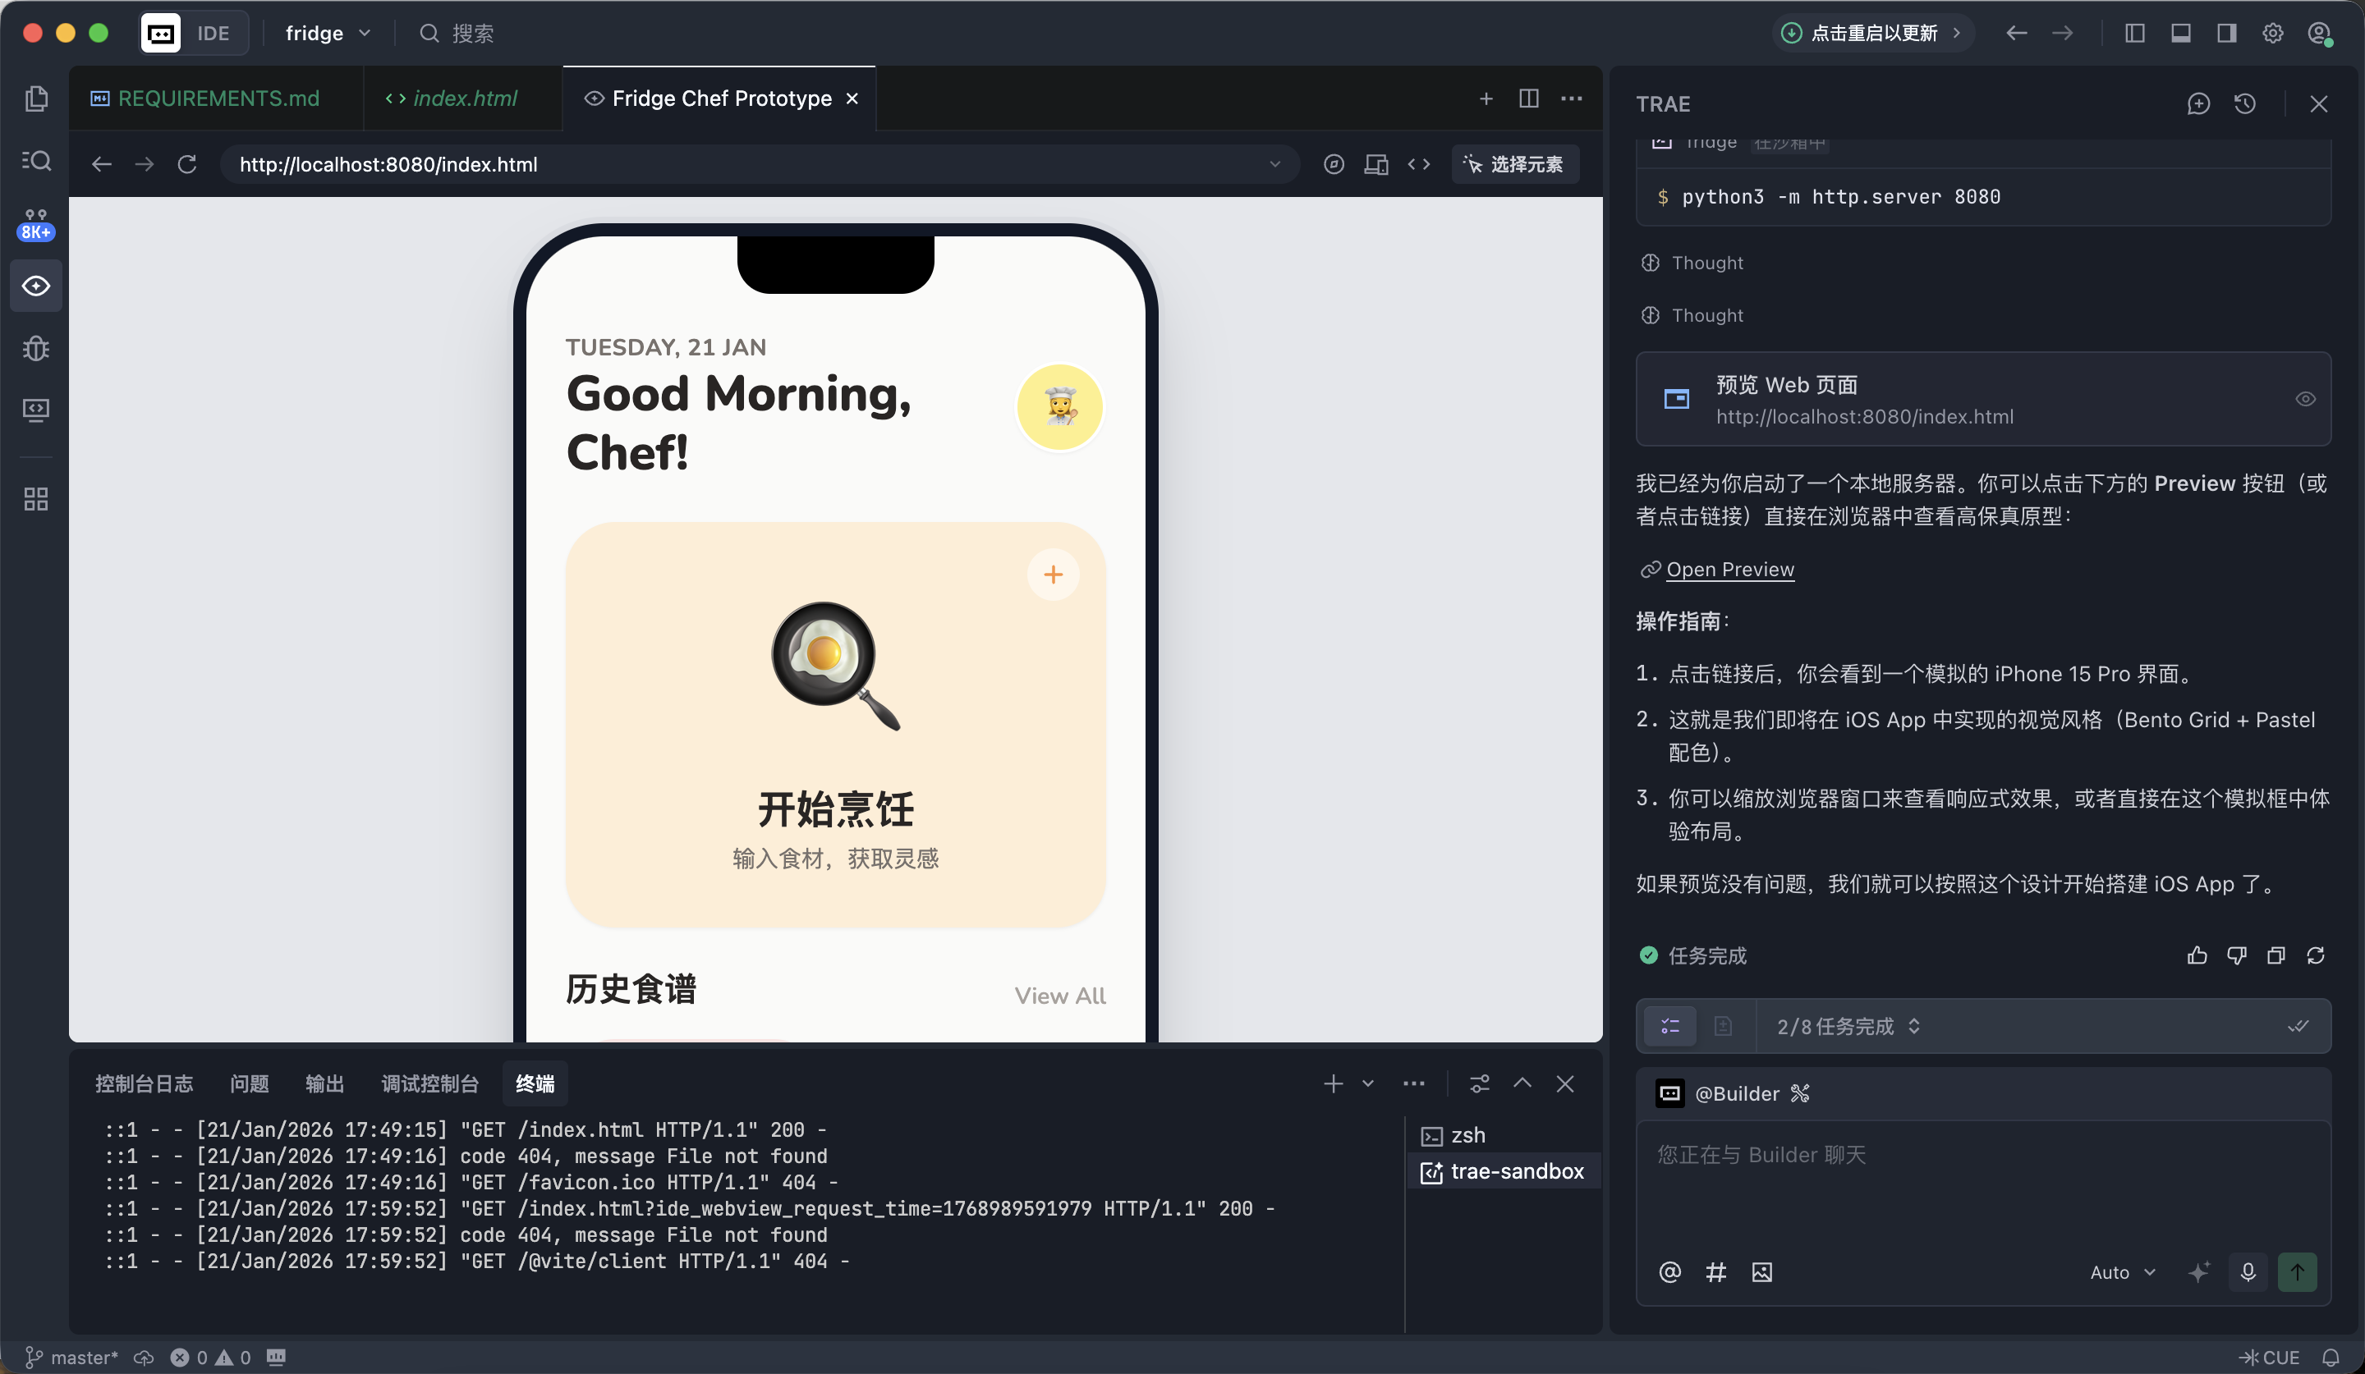The image size is (2365, 1374).
Task: Click the Open Preview link
Action: pos(1729,570)
